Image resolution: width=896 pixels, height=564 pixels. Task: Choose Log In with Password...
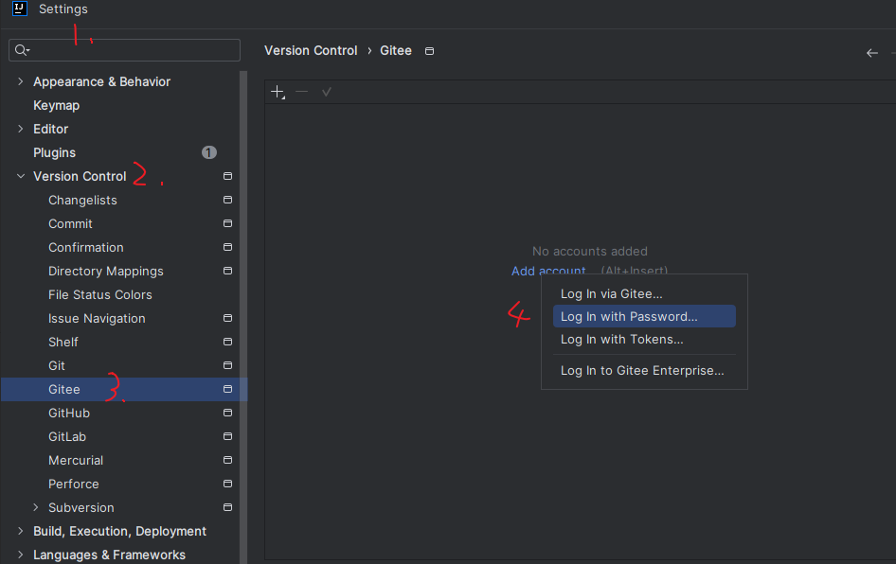pos(644,316)
